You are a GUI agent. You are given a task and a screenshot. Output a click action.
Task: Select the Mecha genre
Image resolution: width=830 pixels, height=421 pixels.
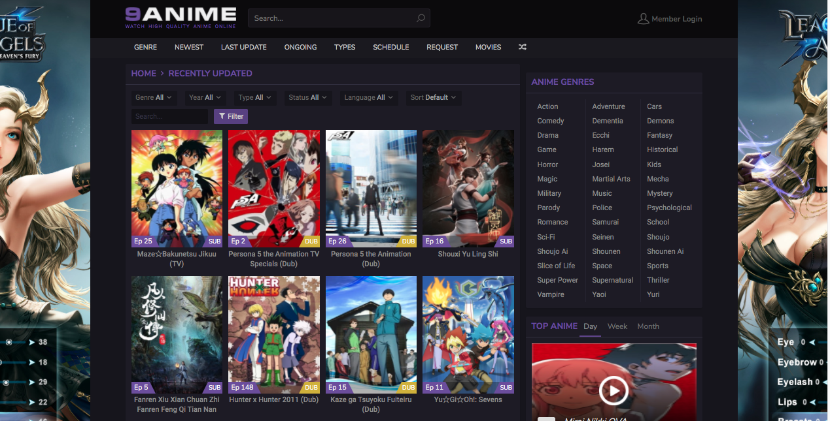pos(658,179)
